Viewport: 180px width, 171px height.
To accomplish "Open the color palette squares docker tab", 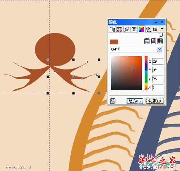I will click(x=155, y=29).
